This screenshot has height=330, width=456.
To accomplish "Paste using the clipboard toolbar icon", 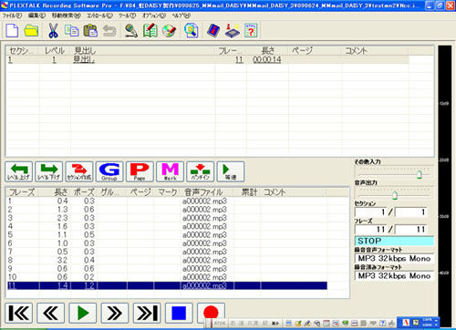I will (90, 31).
